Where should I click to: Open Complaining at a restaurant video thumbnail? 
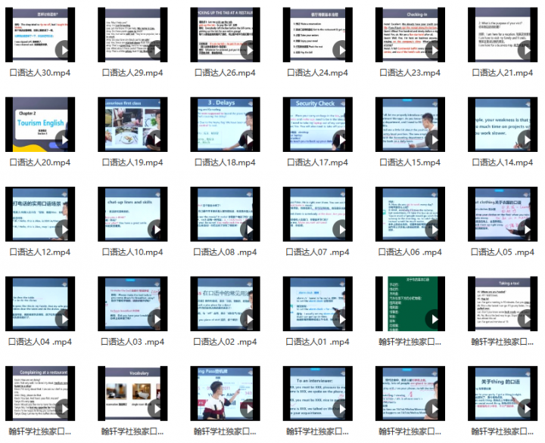pyautogui.click(x=40, y=393)
